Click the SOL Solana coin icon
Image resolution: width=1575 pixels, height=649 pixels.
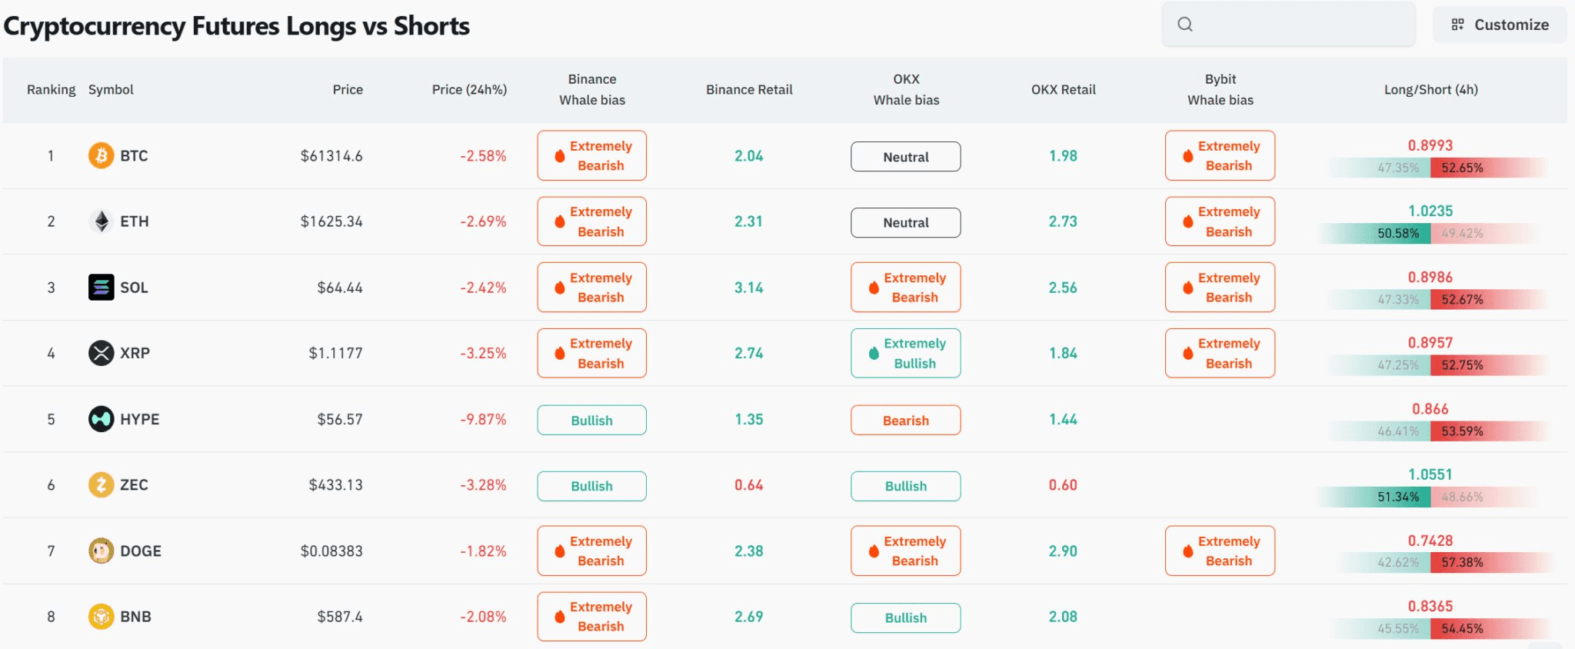pos(101,288)
